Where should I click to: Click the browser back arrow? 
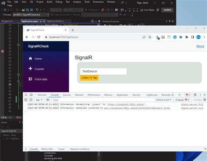(27, 37)
